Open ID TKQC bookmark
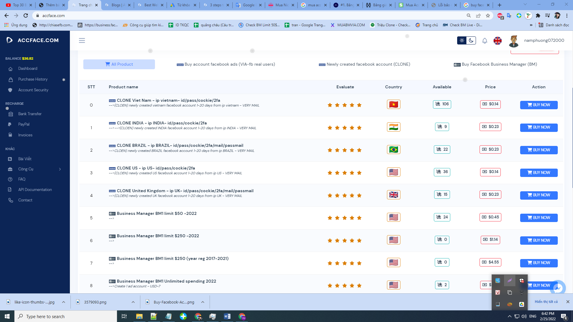 tap(179, 25)
